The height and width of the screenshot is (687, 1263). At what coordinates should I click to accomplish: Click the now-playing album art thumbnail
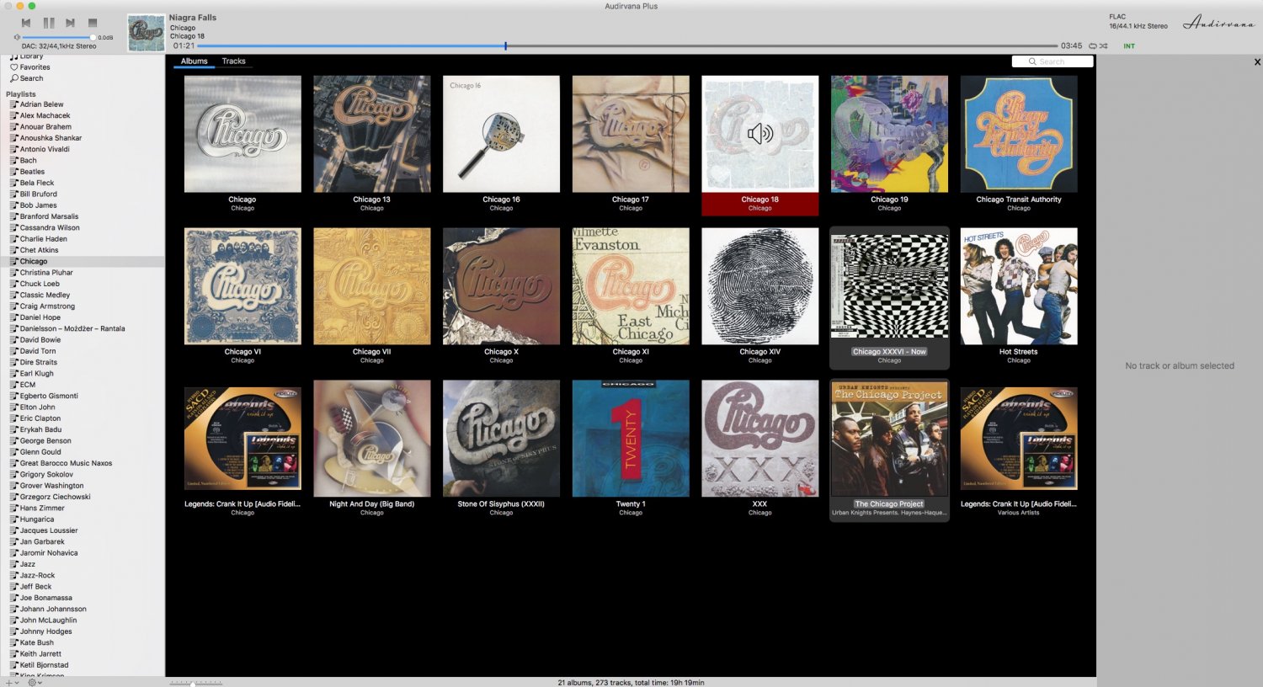(146, 33)
